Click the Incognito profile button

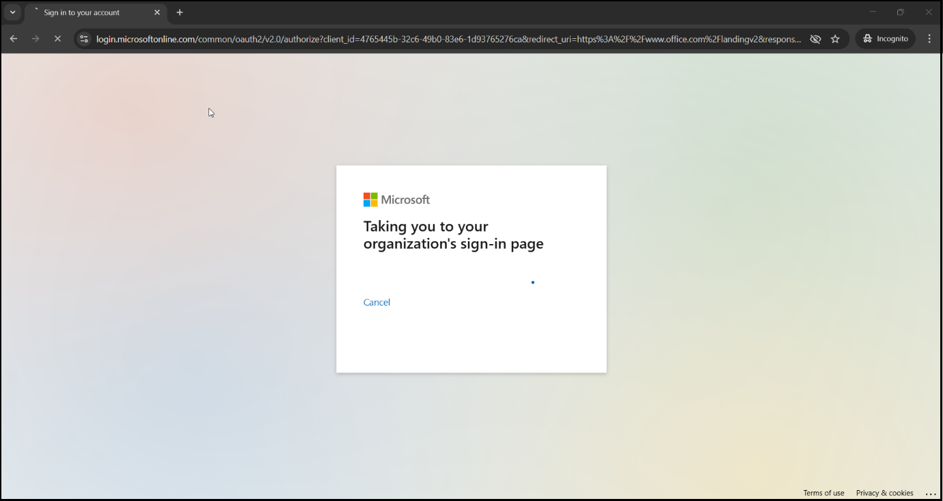pos(886,39)
